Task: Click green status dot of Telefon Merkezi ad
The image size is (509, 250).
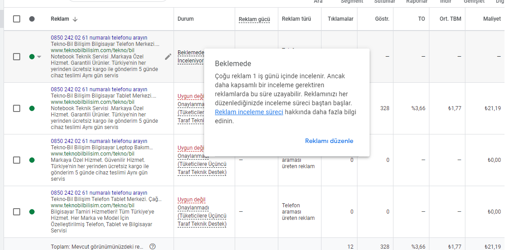Action: click(x=32, y=57)
